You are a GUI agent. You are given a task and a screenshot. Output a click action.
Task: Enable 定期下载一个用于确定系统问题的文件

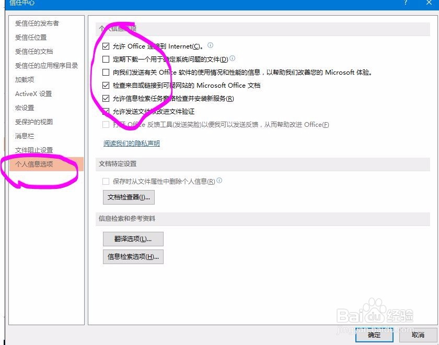pos(106,60)
